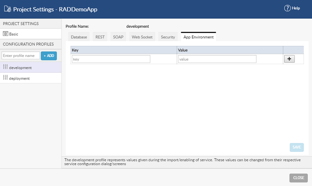Open the Security tab
This screenshot has height=186, width=312.
pos(168,37)
